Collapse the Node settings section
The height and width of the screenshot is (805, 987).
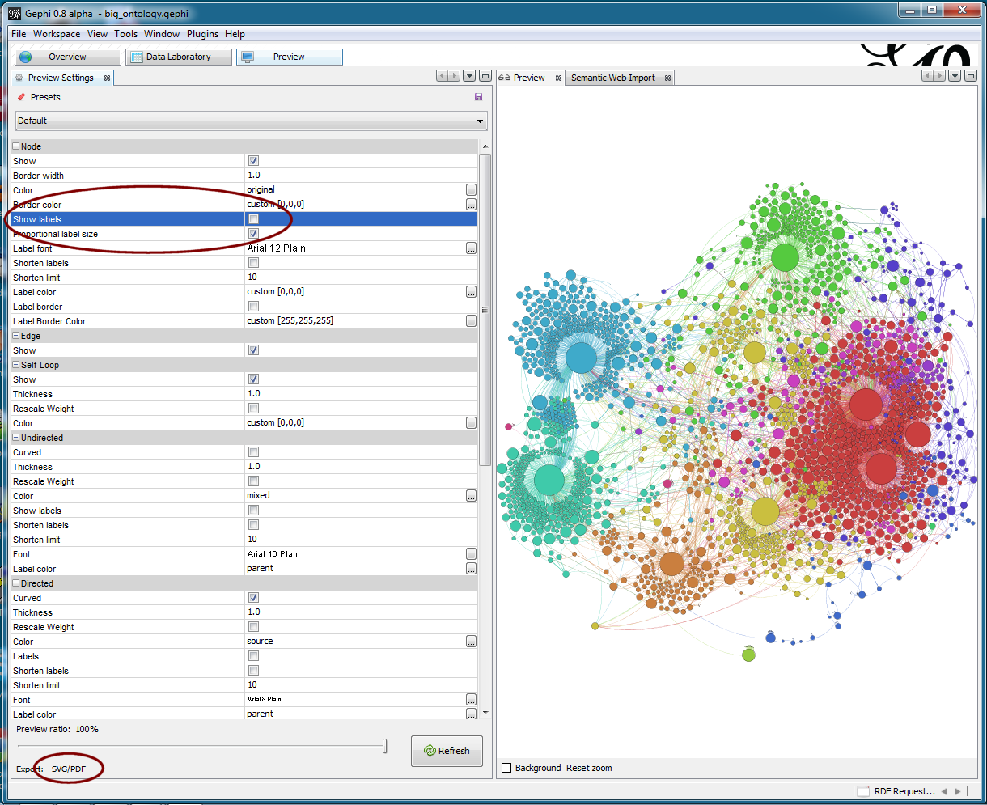[x=15, y=146]
